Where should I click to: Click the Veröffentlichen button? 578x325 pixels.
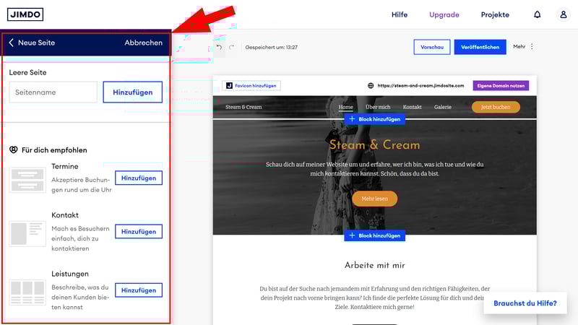[480, 47]
